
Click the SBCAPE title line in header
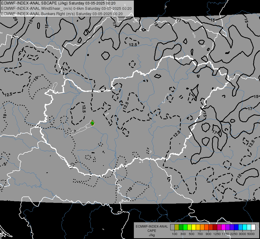[58, 3]
